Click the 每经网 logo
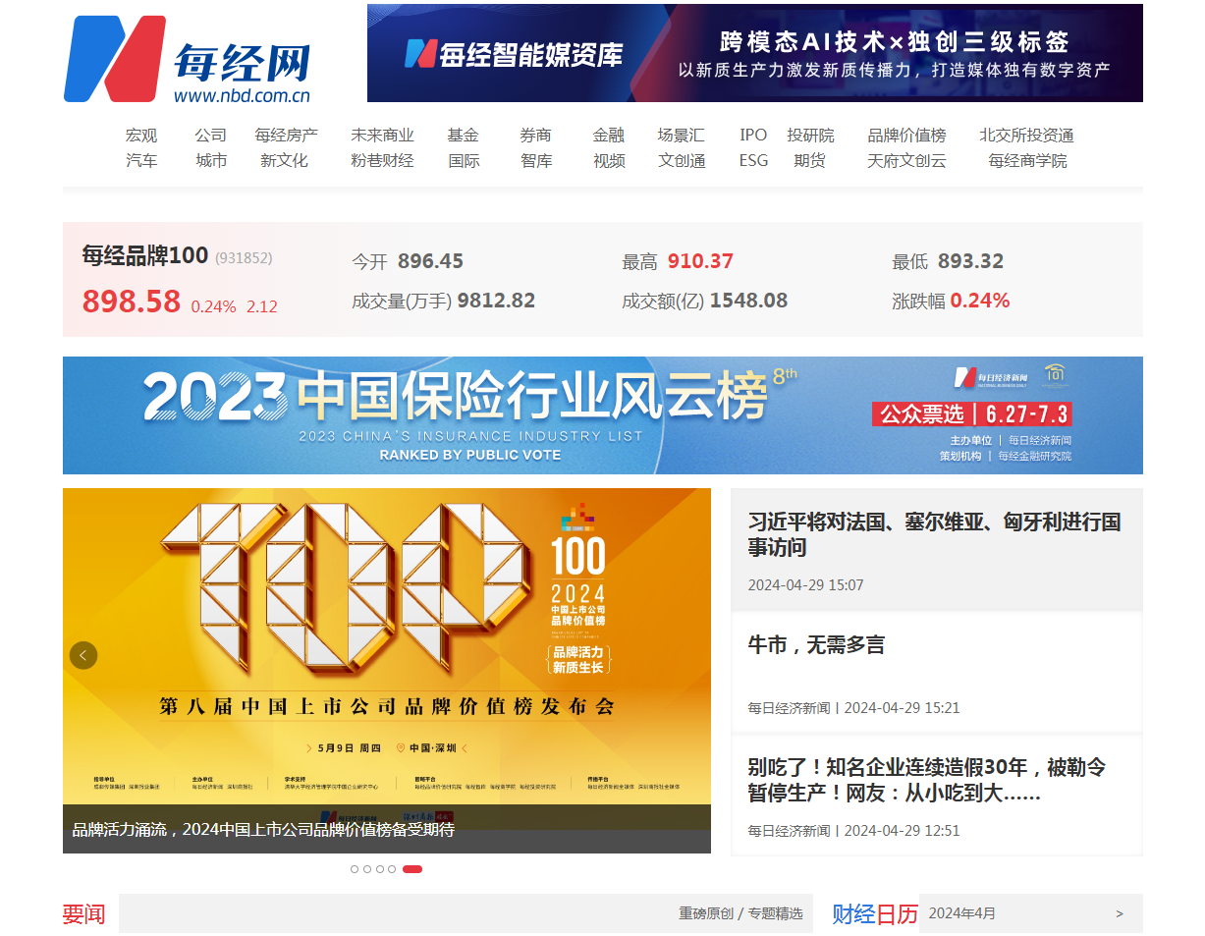The image size is (1205, 936). click(x=188, y=59)
